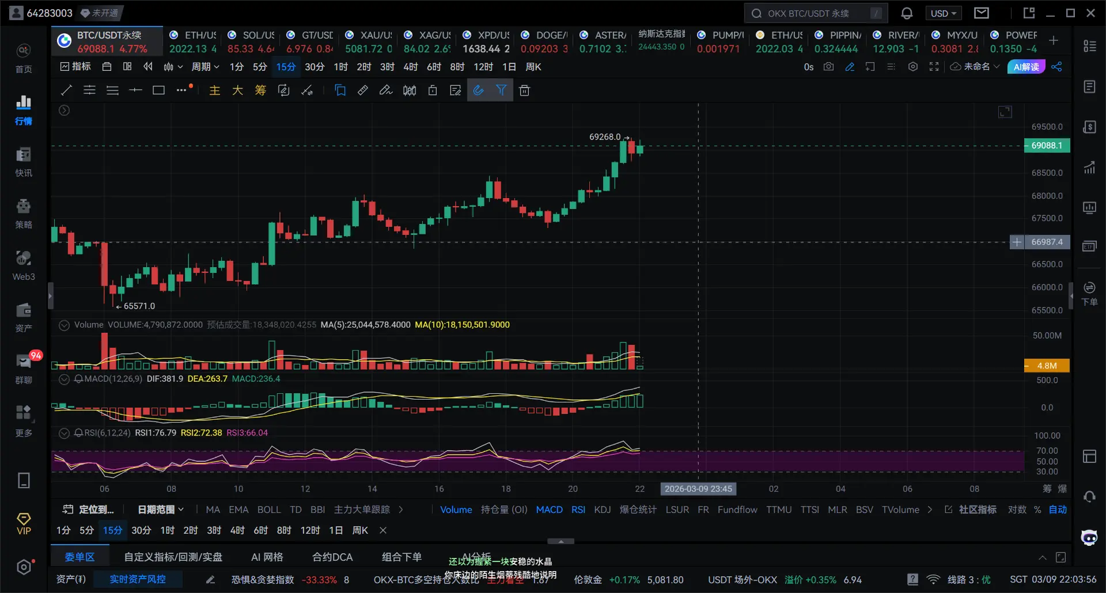The image size is (1106, 593).
Task: Open the 委单区 orders tab
Action: click(x=79, y=557)
